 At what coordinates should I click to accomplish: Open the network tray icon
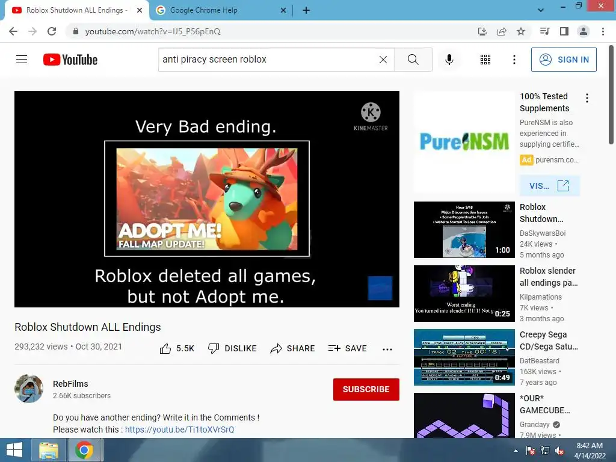(x=545, y=451)
